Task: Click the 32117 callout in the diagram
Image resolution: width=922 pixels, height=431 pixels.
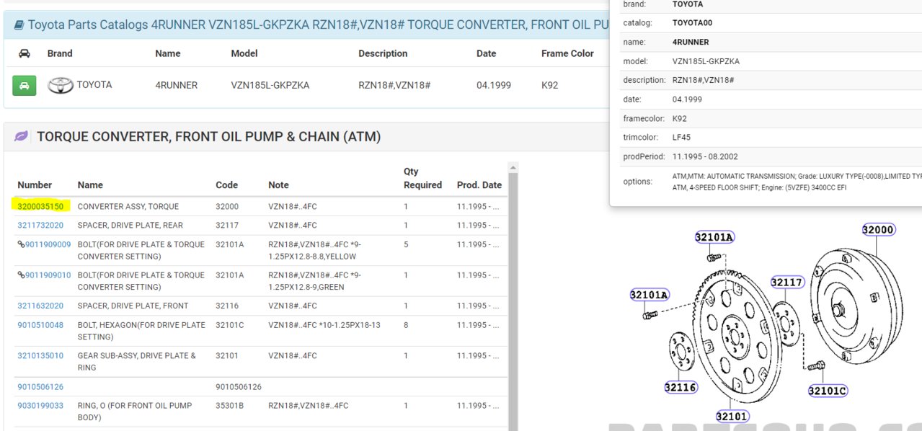Action: point(787,283)
